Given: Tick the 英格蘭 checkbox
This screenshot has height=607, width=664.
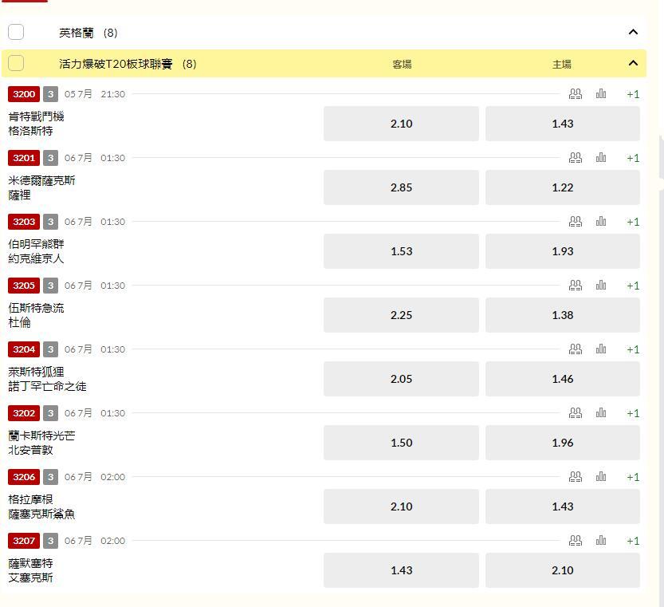Looking at the screenshot, I should 16,32.
